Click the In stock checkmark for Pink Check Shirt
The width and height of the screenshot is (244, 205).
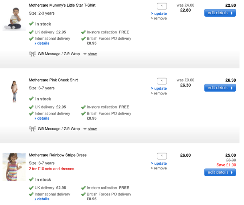pyautogui.click(x=31, y=99)
